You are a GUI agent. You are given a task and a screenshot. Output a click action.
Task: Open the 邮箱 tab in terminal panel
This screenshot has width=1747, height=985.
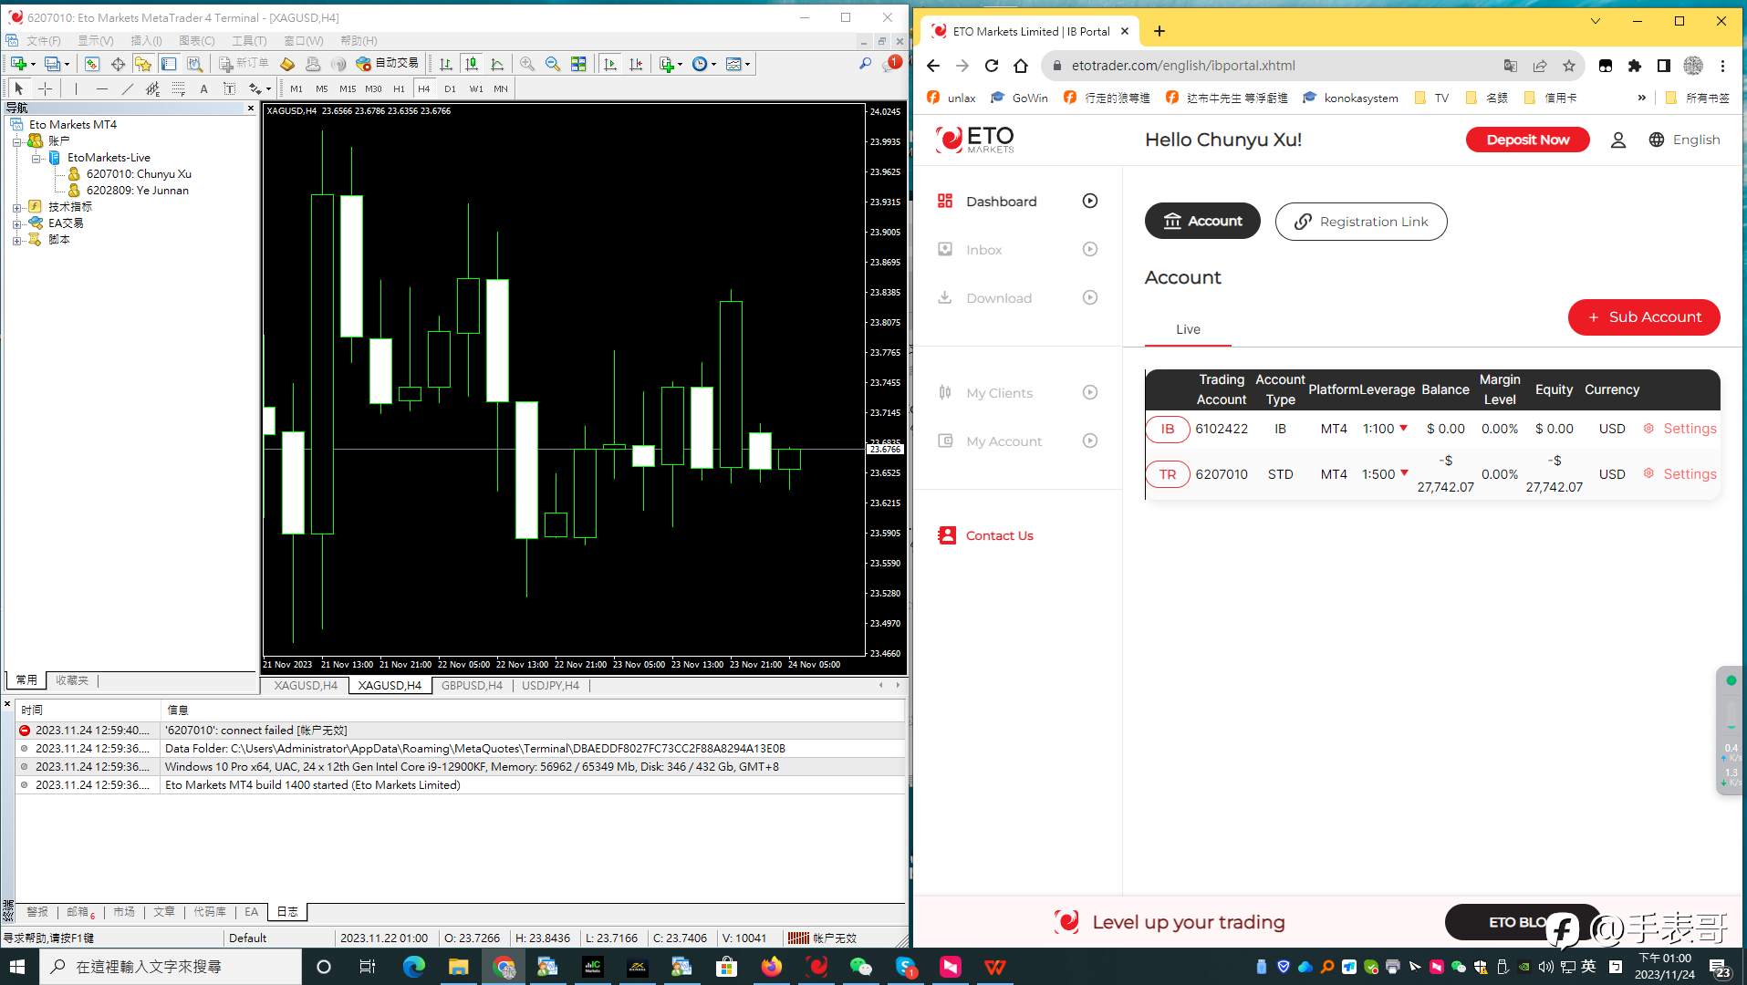point(79,911)
